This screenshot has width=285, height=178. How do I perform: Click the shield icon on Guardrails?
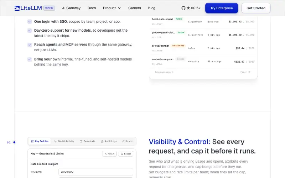pos(81,141)
